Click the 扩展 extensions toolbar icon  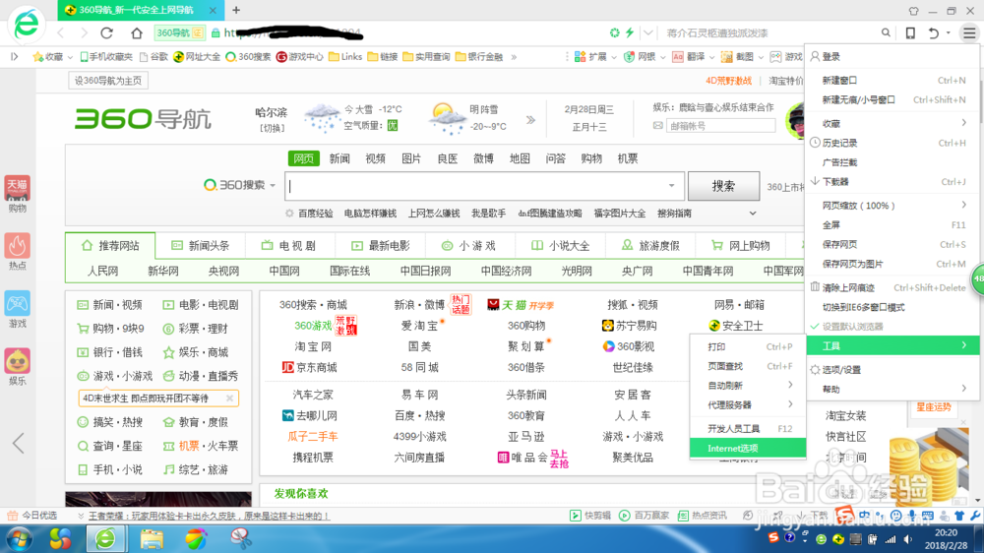coord(580,56)
